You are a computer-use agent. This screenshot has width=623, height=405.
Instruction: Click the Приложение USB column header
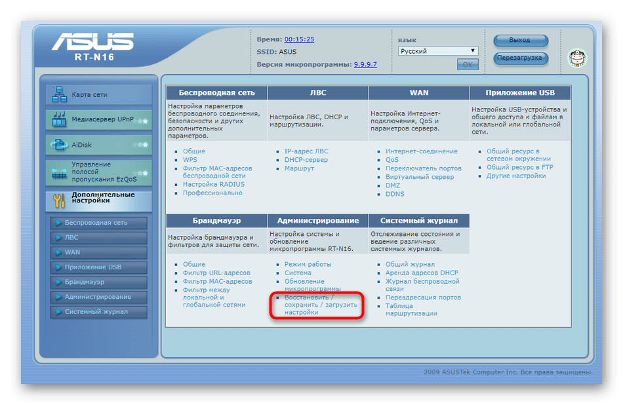click(x=520, y=93)
